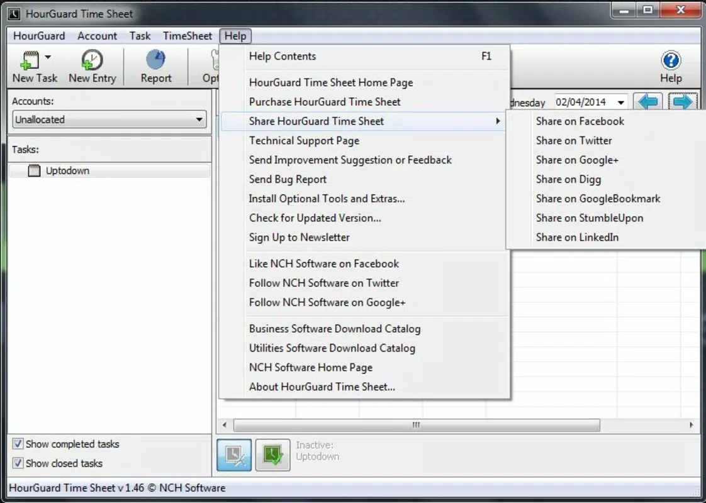Select Send Bug Report
The width and height of the screenshot is (706, 503).
click(365, 179)
